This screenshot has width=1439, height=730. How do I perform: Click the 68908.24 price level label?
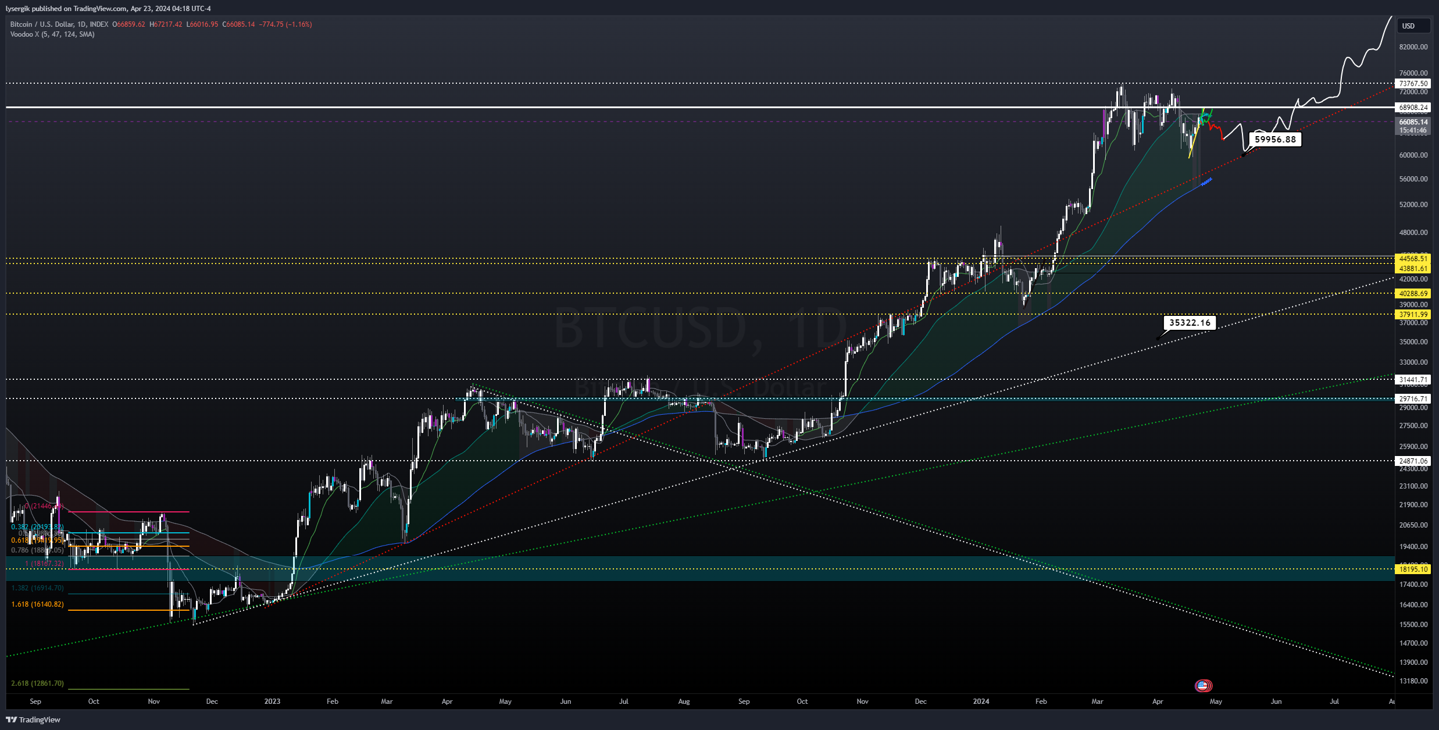point(1413,108)
